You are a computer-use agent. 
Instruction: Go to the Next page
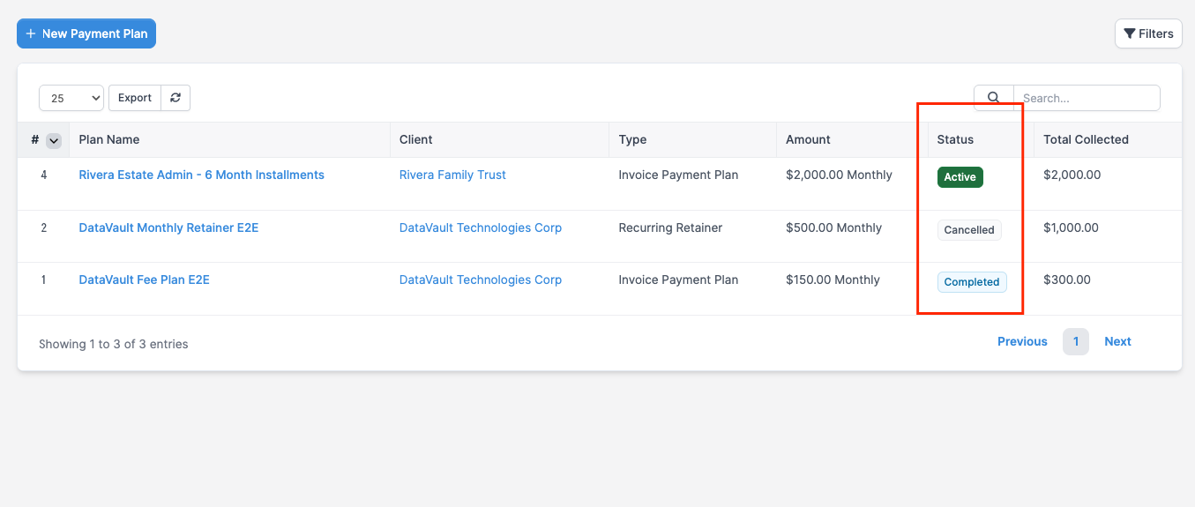point(1117,341)
